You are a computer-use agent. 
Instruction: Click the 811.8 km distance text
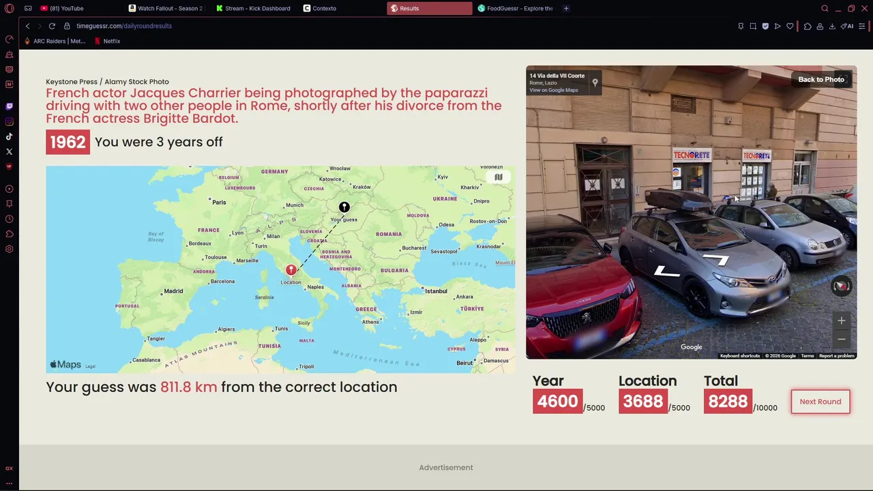pyautogui.click(x=188, y=387)
